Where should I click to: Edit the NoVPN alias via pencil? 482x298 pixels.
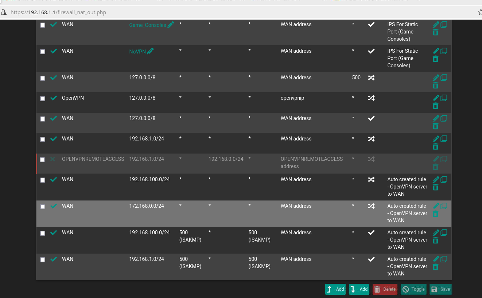(150, 51)
